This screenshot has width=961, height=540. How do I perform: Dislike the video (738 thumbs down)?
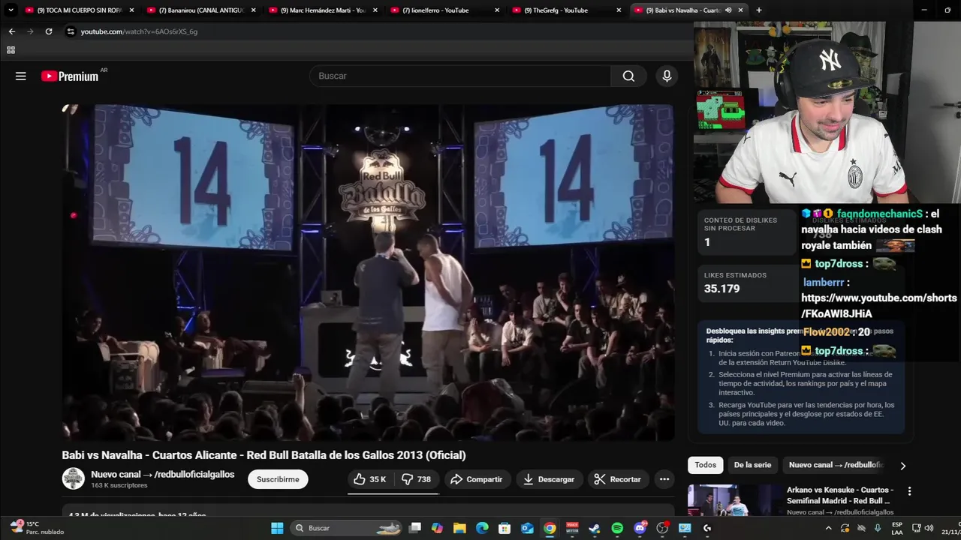(417, 479)
